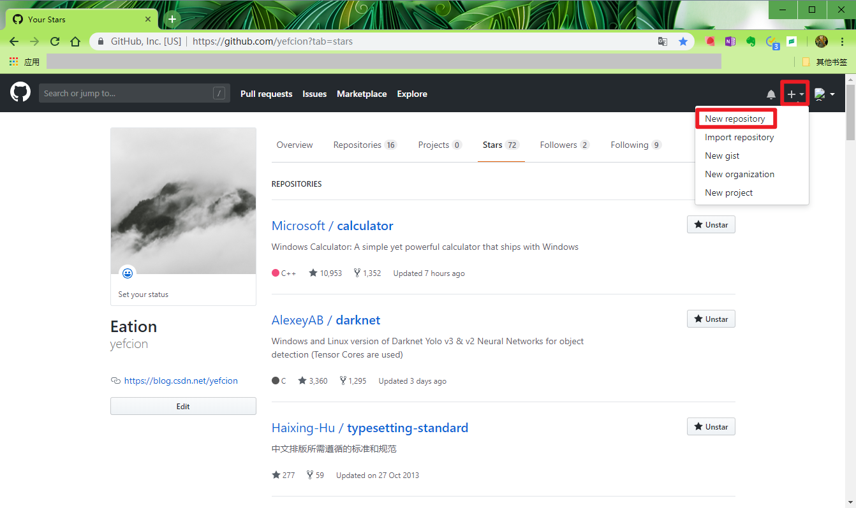
Task: Click star count 277 for typesetting-standard
Action: coord(283,475)
